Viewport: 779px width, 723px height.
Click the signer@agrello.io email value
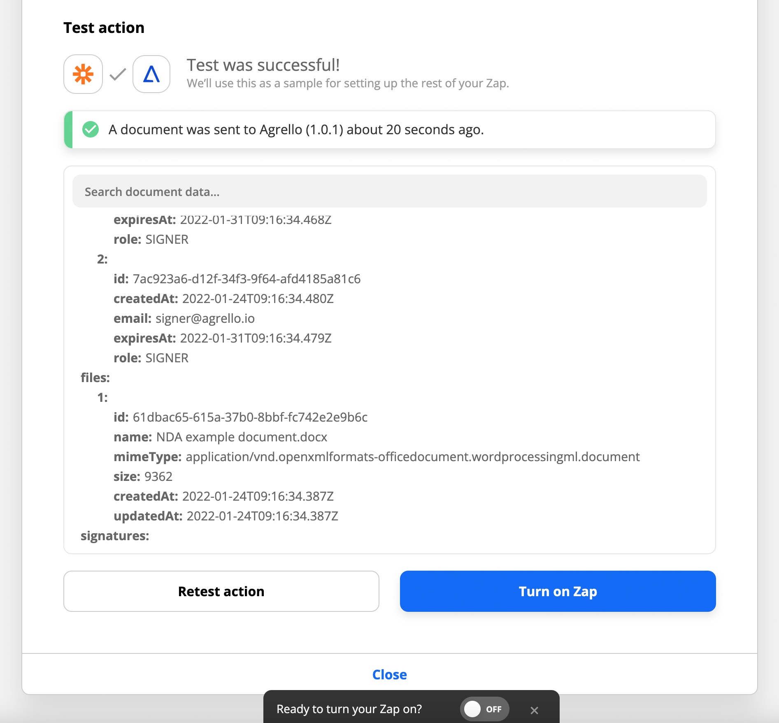(x=205, y=318)
